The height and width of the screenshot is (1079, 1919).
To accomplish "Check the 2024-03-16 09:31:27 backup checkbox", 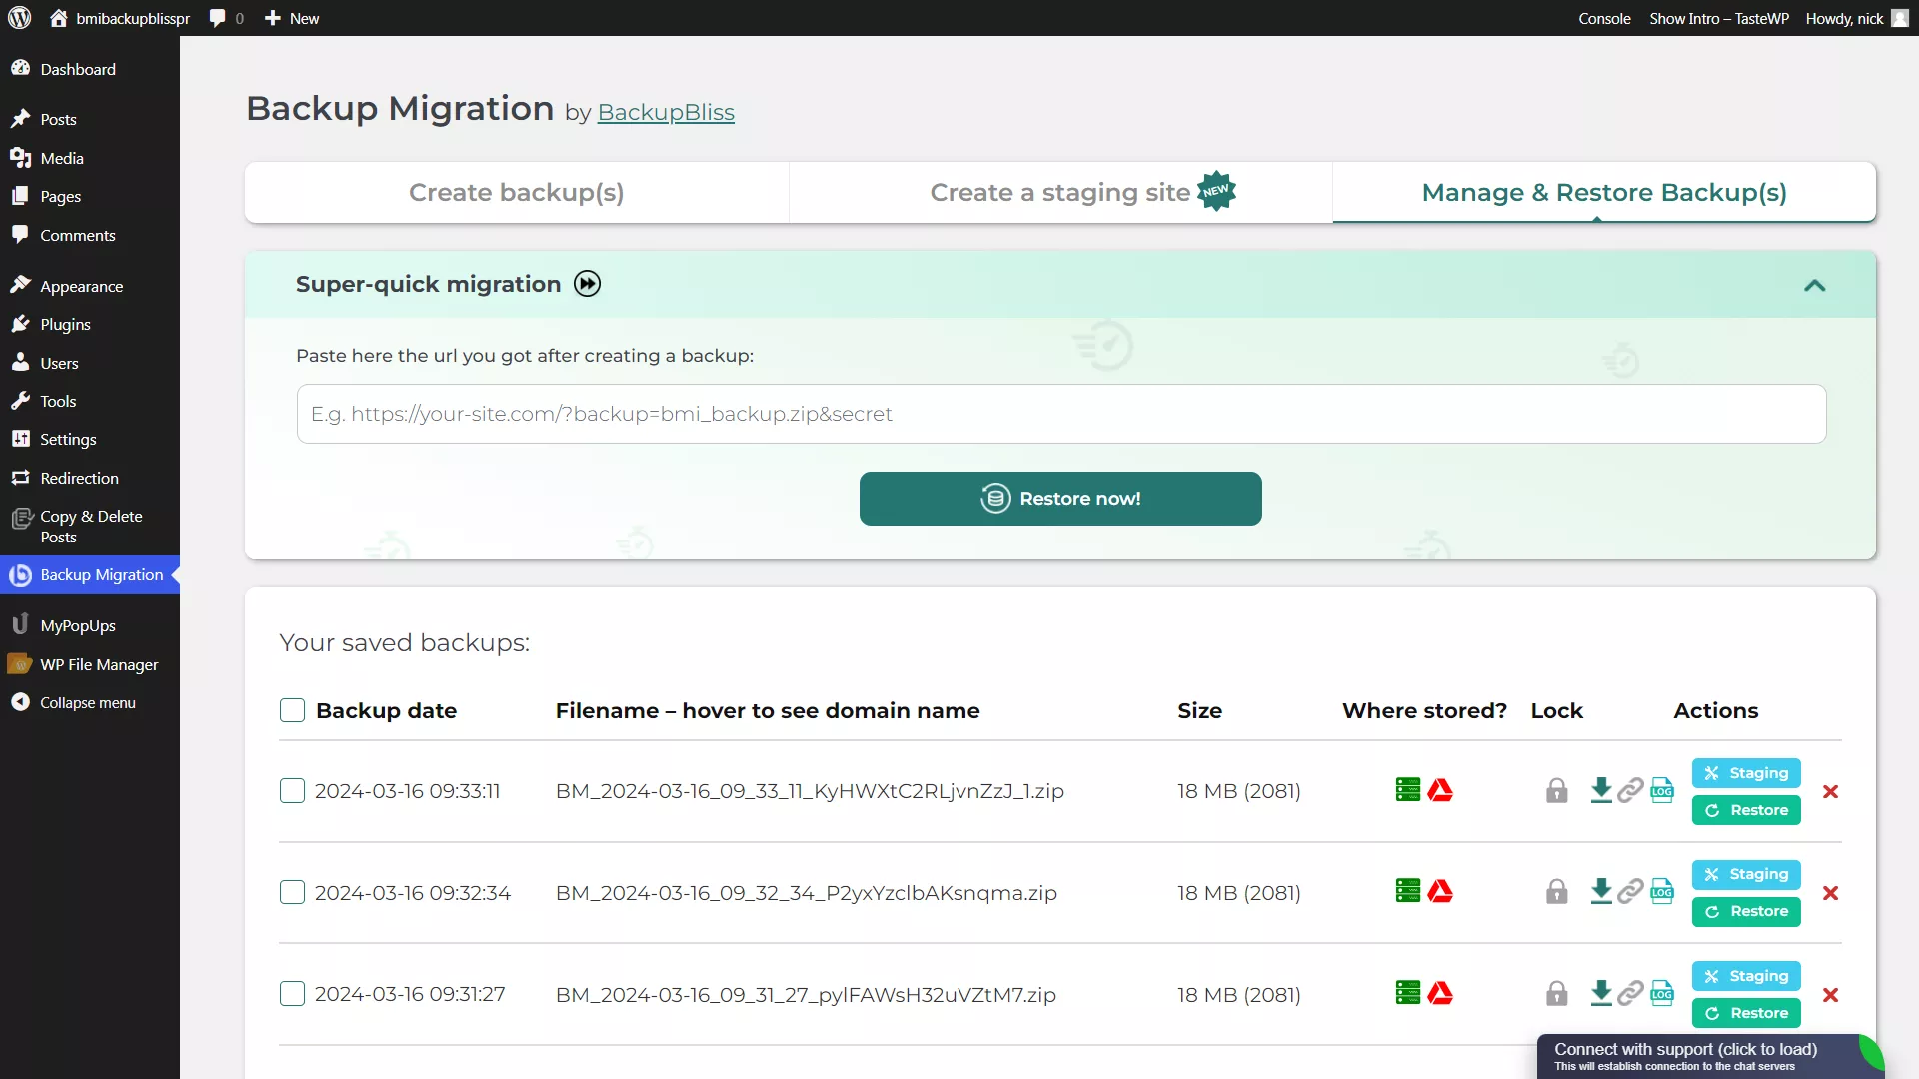I will point(292,994).
